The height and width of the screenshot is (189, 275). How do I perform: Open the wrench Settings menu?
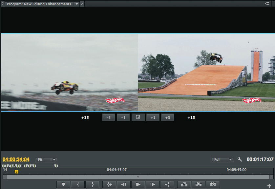coord(240,160)
